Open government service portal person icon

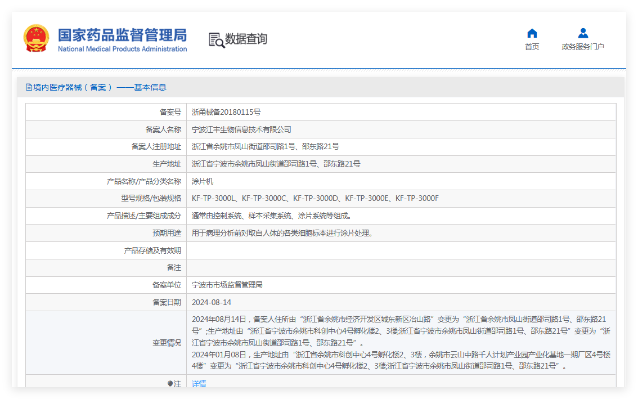(583, 33)
